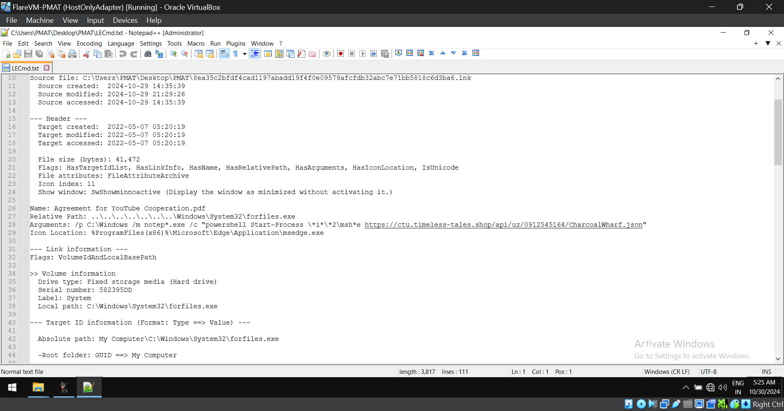Open the ctu.timeless-tales.shop URL link
Viewport: 784px width, 411px height.
pos(503,225)
